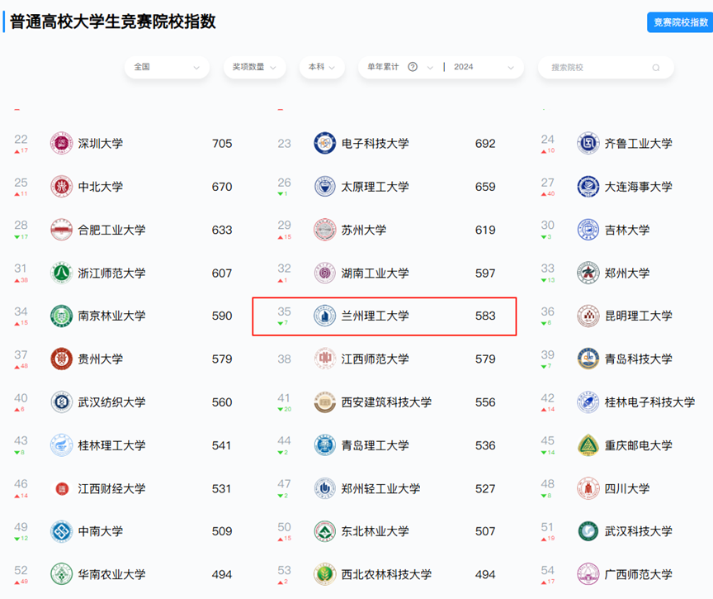This screenshot has width=713, height=599.
Task: Expand the 奖项数量 dropdown
Action: [254, 67]
